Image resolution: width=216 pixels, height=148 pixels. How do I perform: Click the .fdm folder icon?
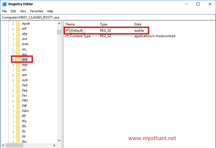18,111
